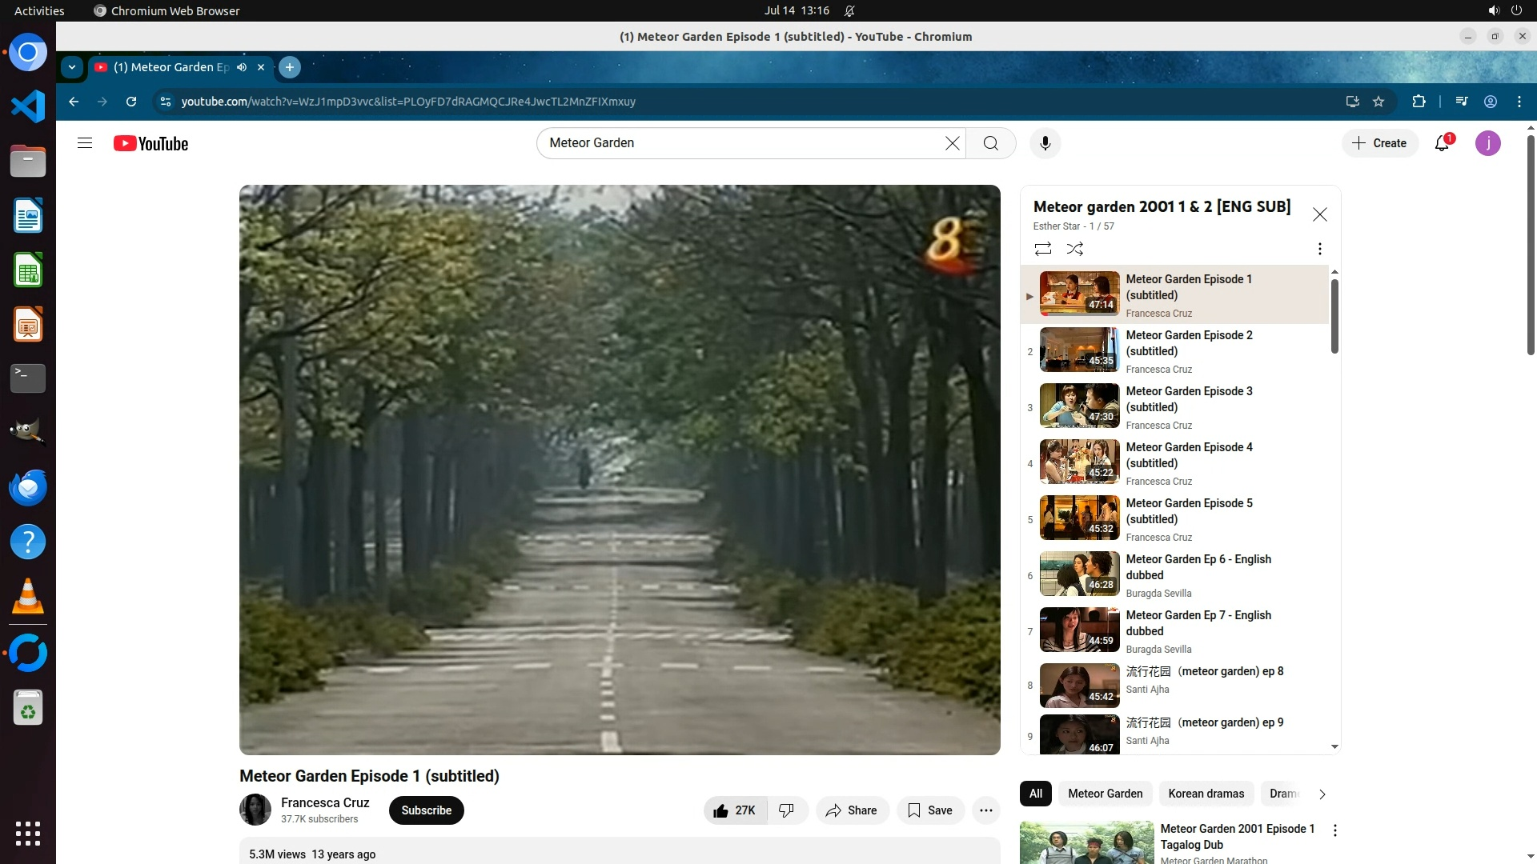Click the dislike thumbs-down icon
The width and height of the screenshot is (1537, 864).
(786, 810)
